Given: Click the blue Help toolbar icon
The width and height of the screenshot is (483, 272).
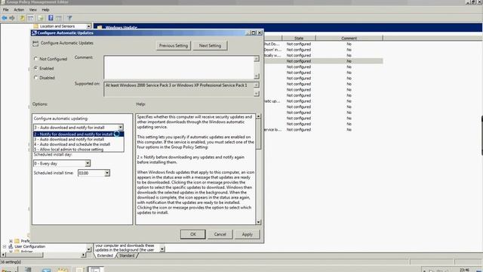Looking at the screenshot, I should tap(51, 18).
